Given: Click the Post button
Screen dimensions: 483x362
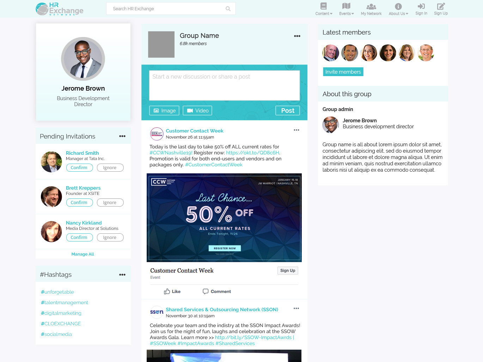Looking at the screenshot, I should [288, 111].
